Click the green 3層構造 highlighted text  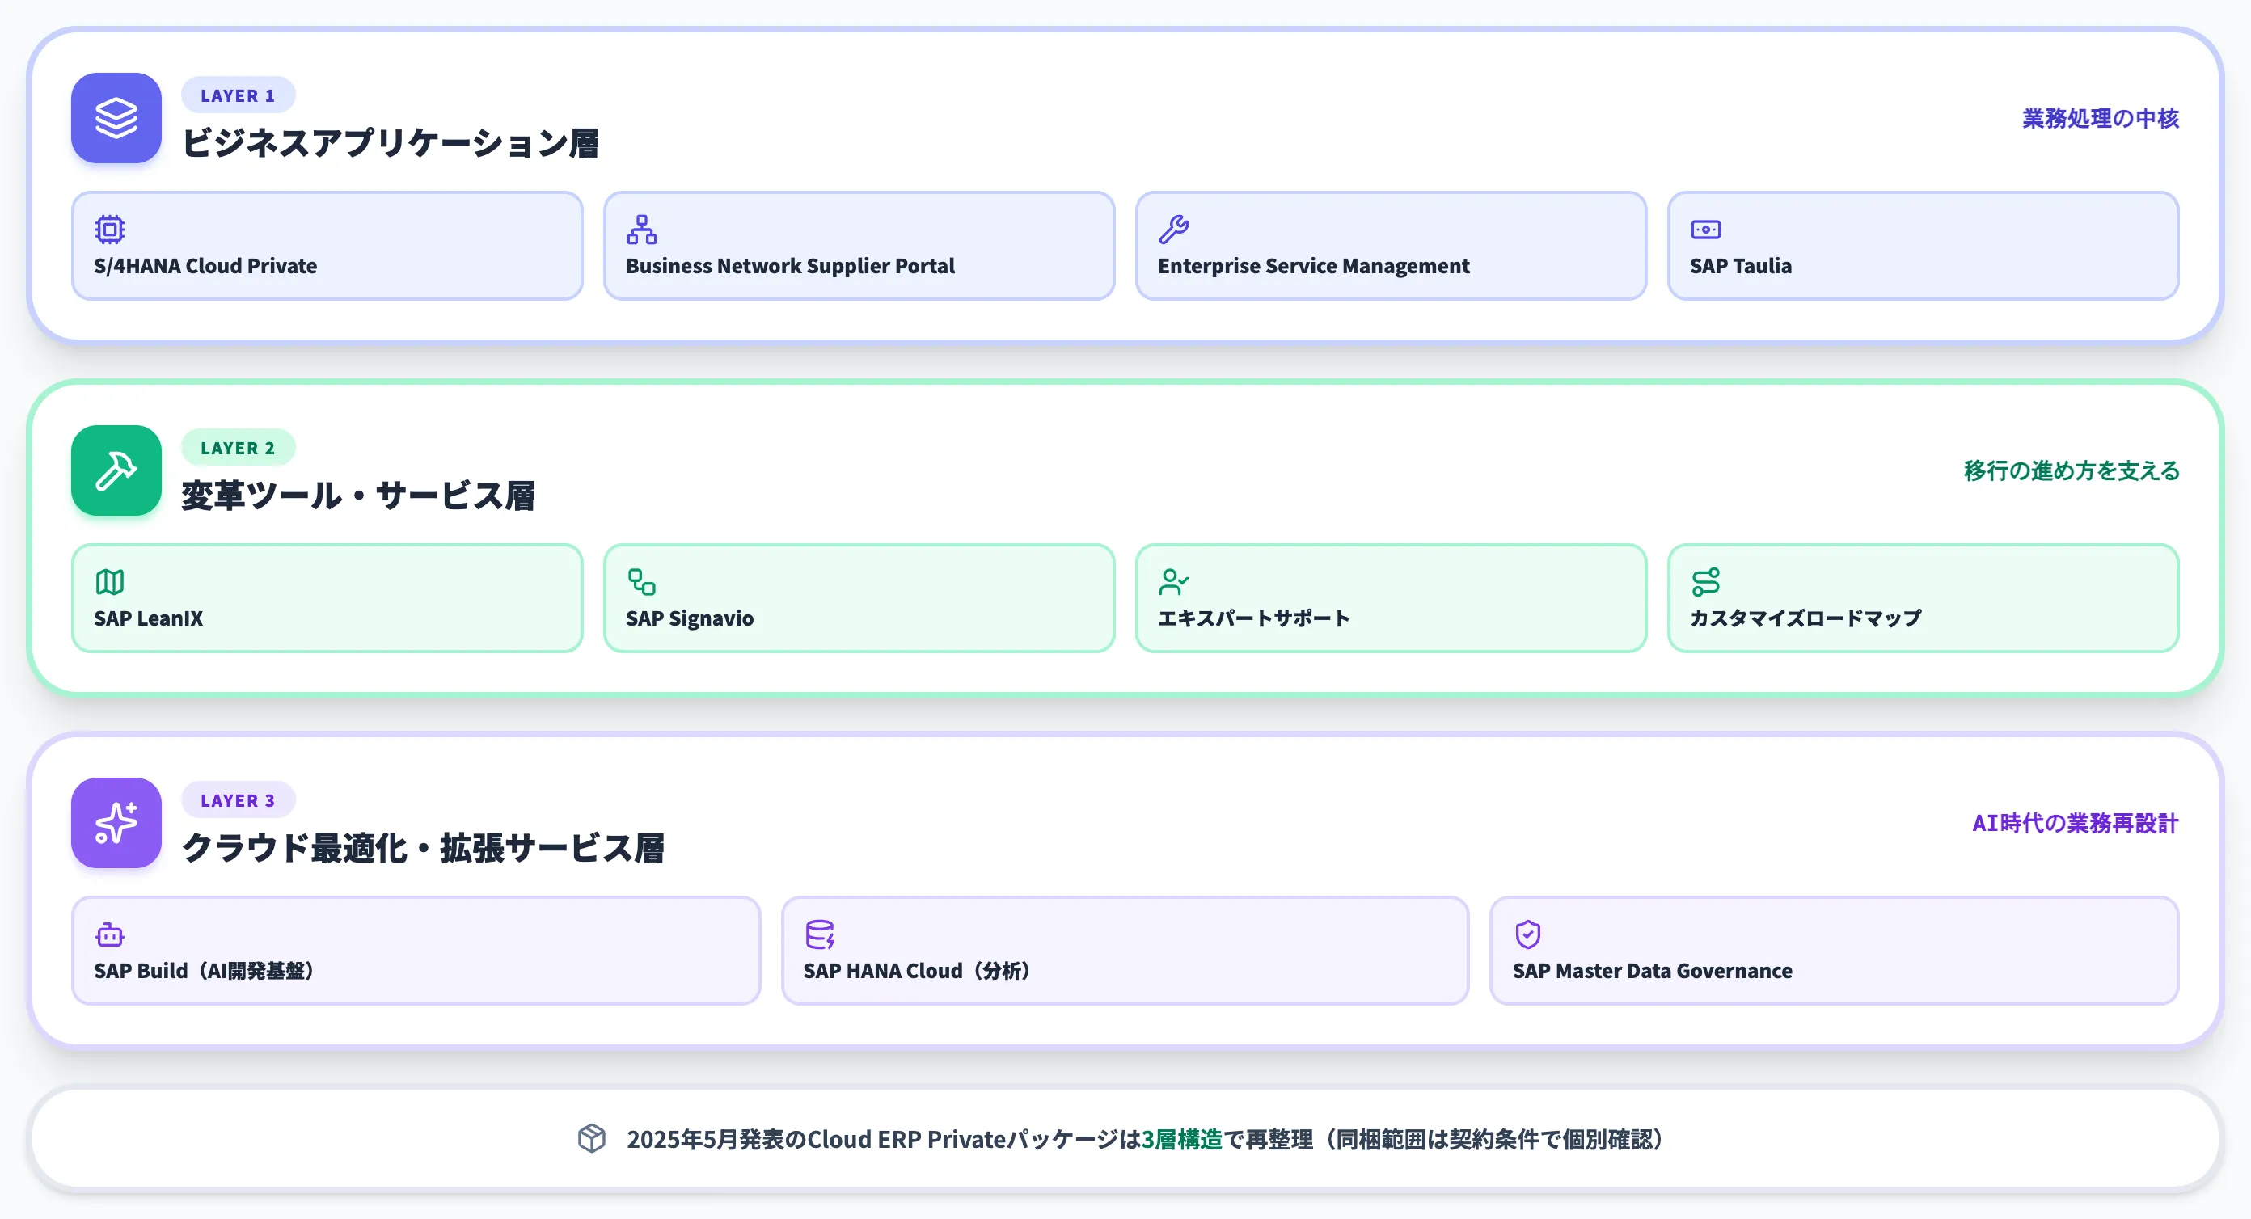(x=1181, y=1139)
